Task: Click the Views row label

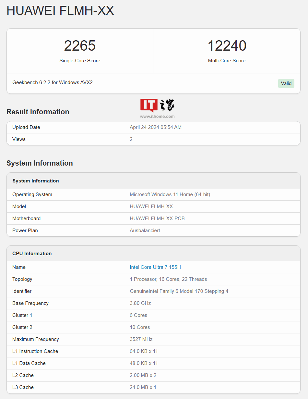Action: coord(19,139)
